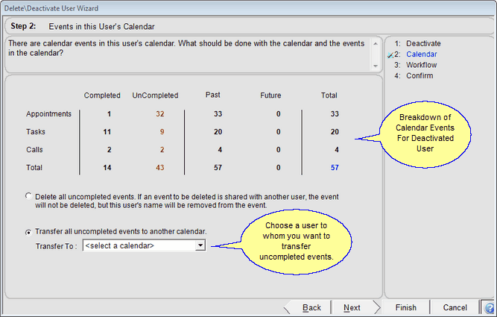The height and width of the screenshot is (317, 497).
Task: Click uncompleted appointments value 32
Action: tap(159, 114)
